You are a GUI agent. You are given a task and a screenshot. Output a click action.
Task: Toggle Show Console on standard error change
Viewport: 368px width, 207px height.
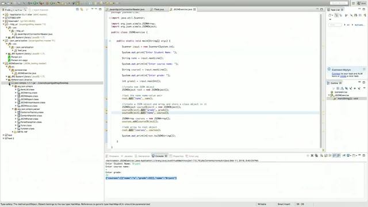[x=339, y=156]
